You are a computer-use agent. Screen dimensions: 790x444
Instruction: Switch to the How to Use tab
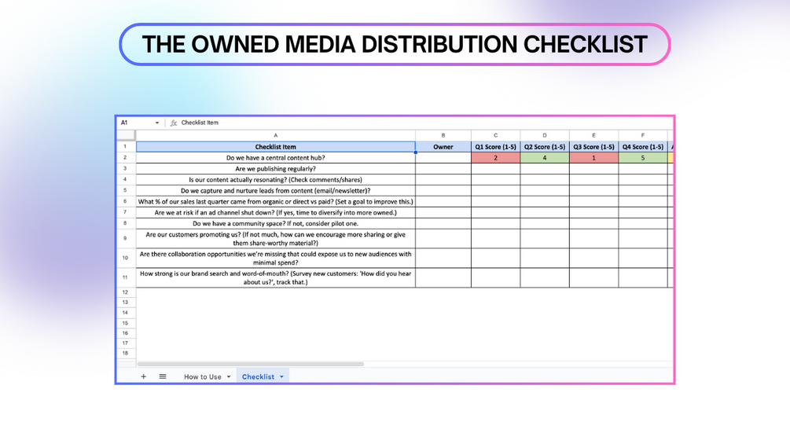203,376
